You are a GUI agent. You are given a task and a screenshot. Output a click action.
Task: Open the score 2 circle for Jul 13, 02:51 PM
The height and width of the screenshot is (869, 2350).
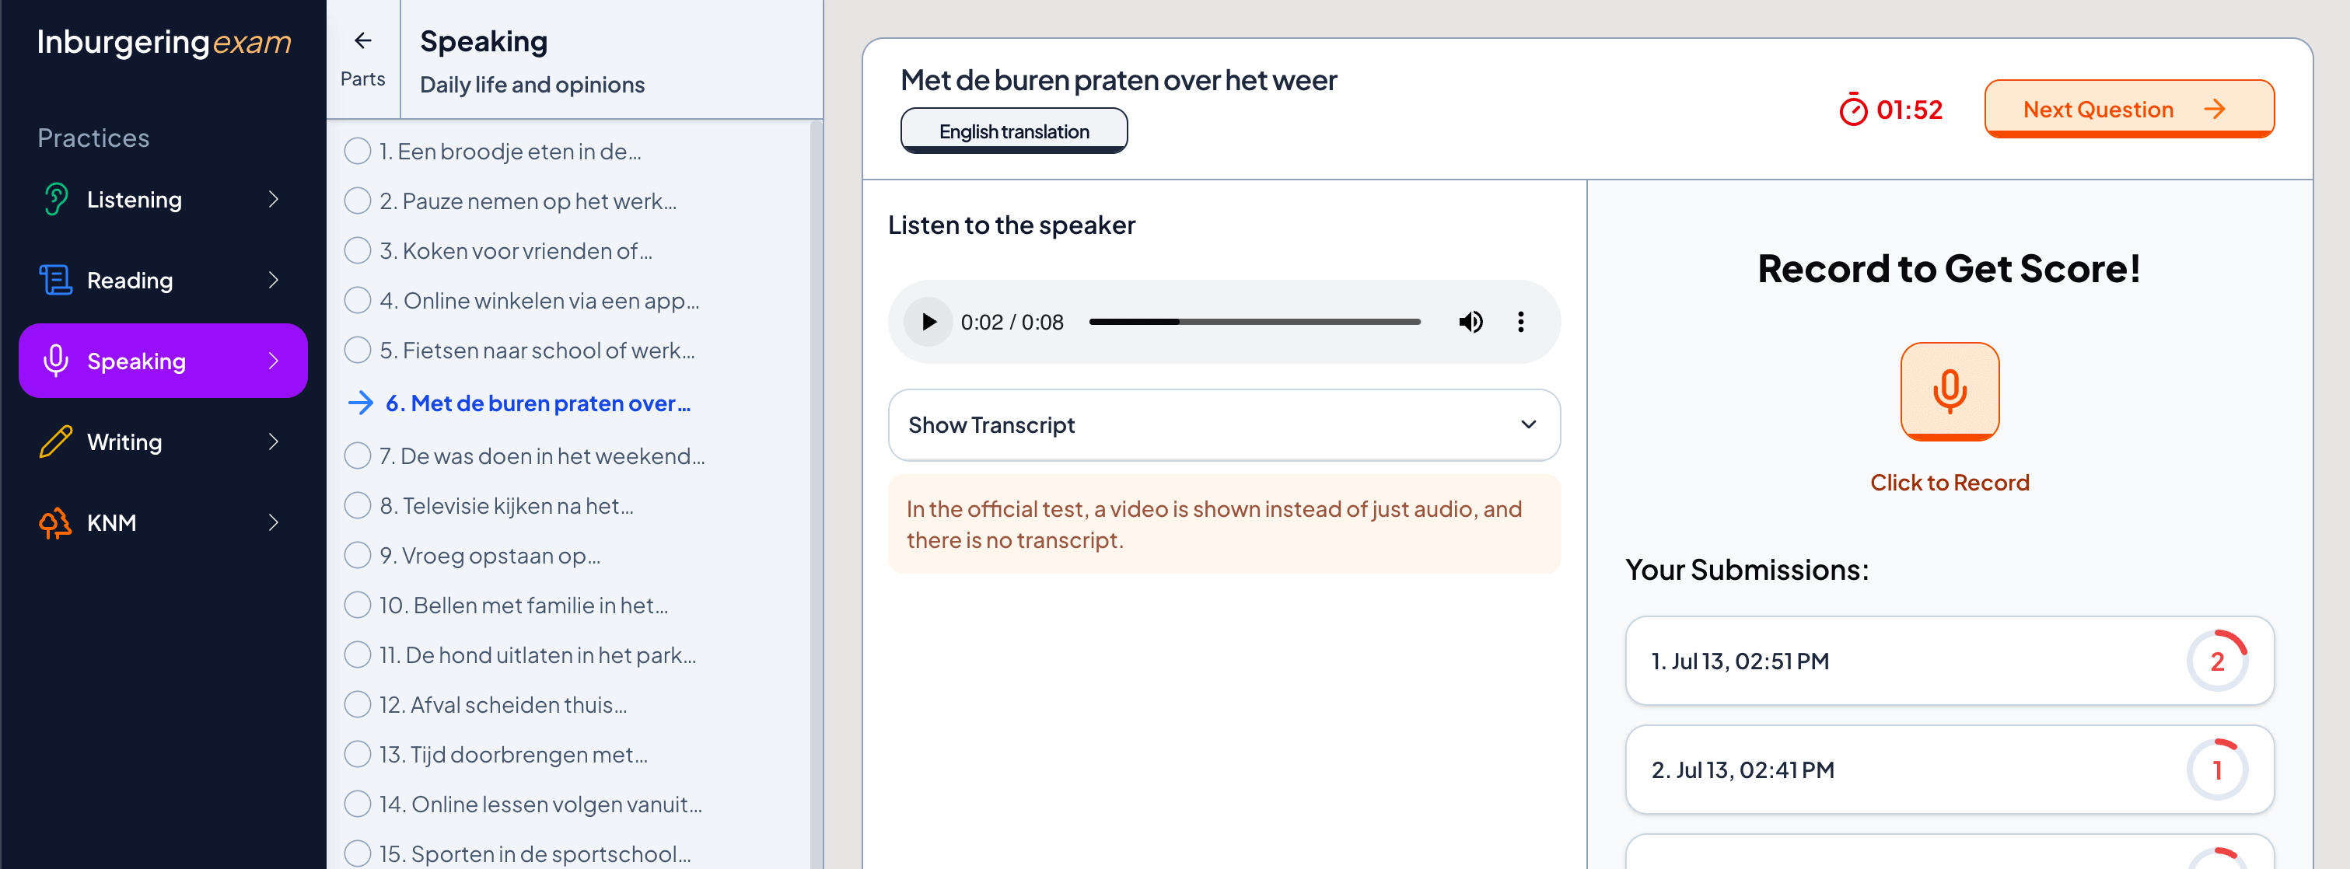(2217, 661)
